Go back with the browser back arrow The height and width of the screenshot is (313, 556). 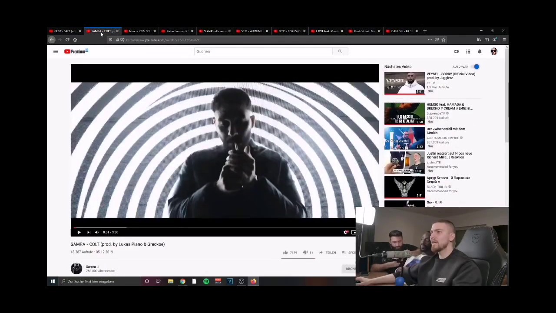(x=52, y=40)
